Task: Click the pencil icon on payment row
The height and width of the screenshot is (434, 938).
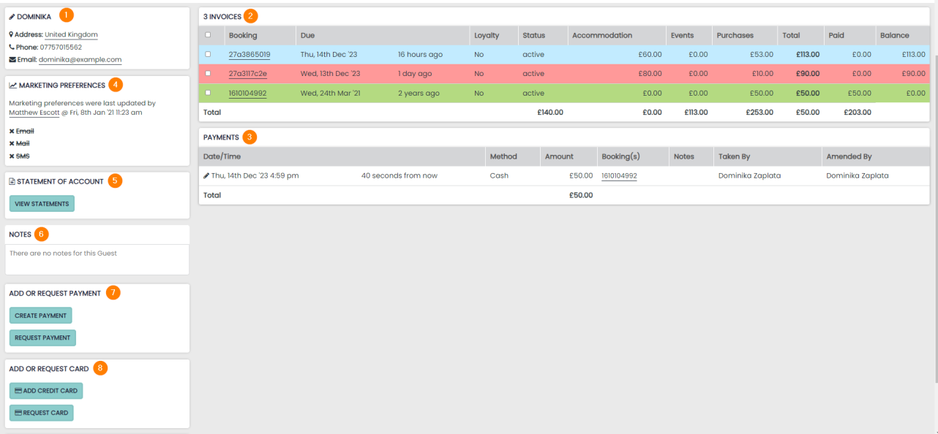Action: [x=206, y=176]
